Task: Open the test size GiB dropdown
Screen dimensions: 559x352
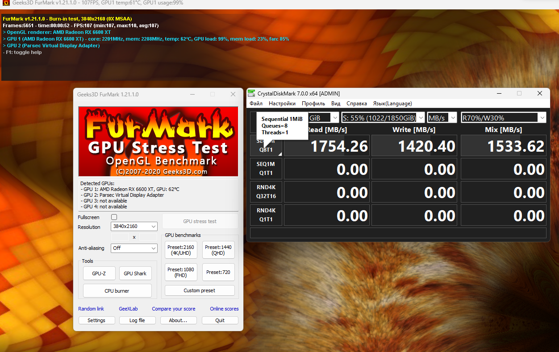Action: pos(324,118)
